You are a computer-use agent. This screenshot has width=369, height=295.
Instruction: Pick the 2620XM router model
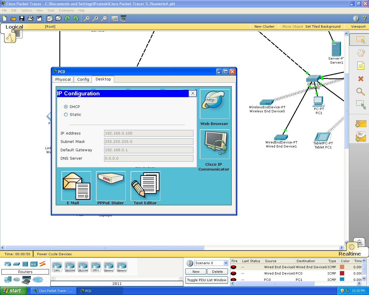coord(70,267)
